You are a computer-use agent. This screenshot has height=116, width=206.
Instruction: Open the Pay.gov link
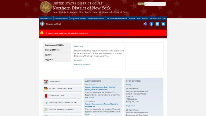49,60
